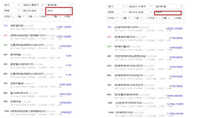Click the 13억1,500만 price of 센트럴타운
This screenshot has width=210, height=118.
click(x=64, y=27)
